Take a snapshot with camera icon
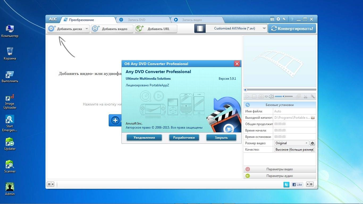 click(261, 97)
